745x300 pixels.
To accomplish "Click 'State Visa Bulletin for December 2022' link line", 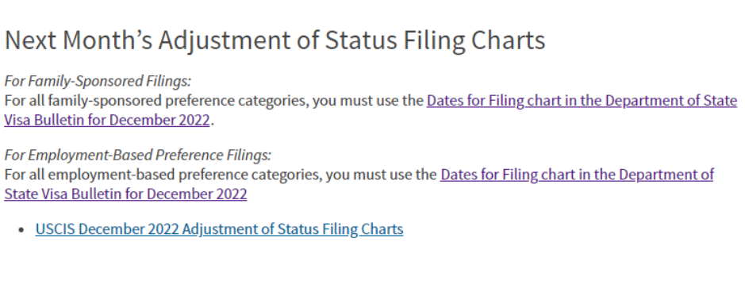I will (125, 194).
